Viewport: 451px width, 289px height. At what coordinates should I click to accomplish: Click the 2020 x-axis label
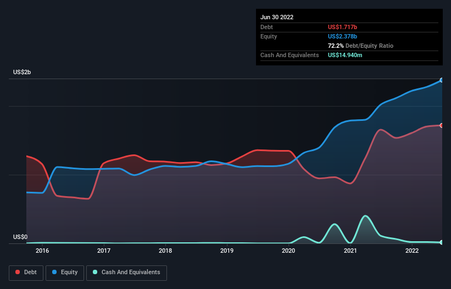288,251
